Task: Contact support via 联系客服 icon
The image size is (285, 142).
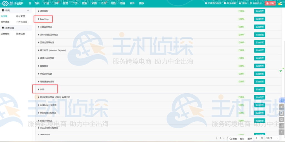Action: (225, 3)
